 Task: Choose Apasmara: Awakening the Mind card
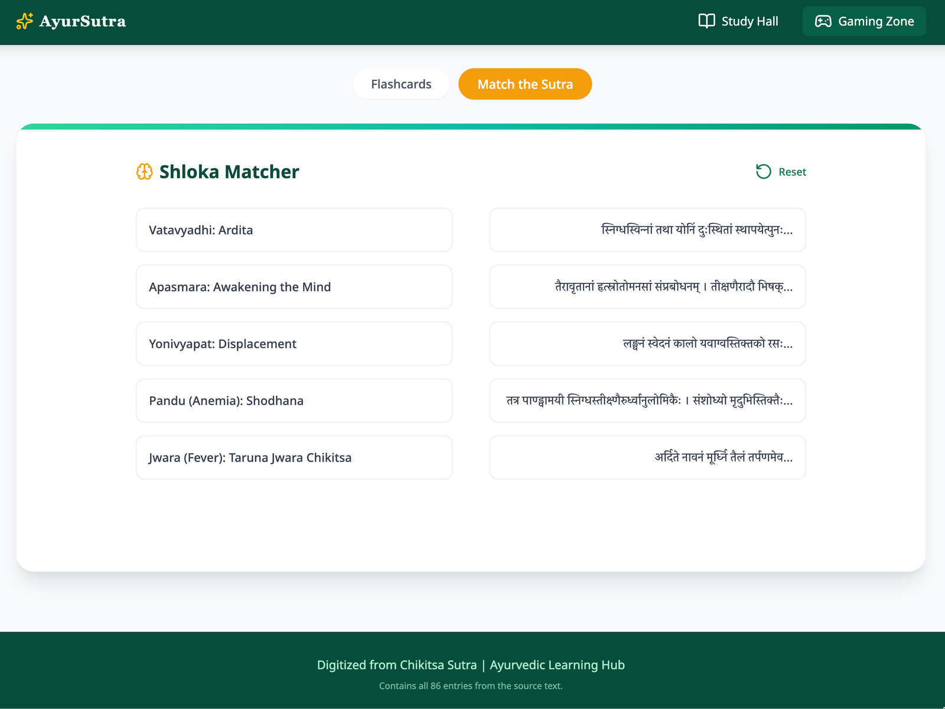click(x=294, y=287)
